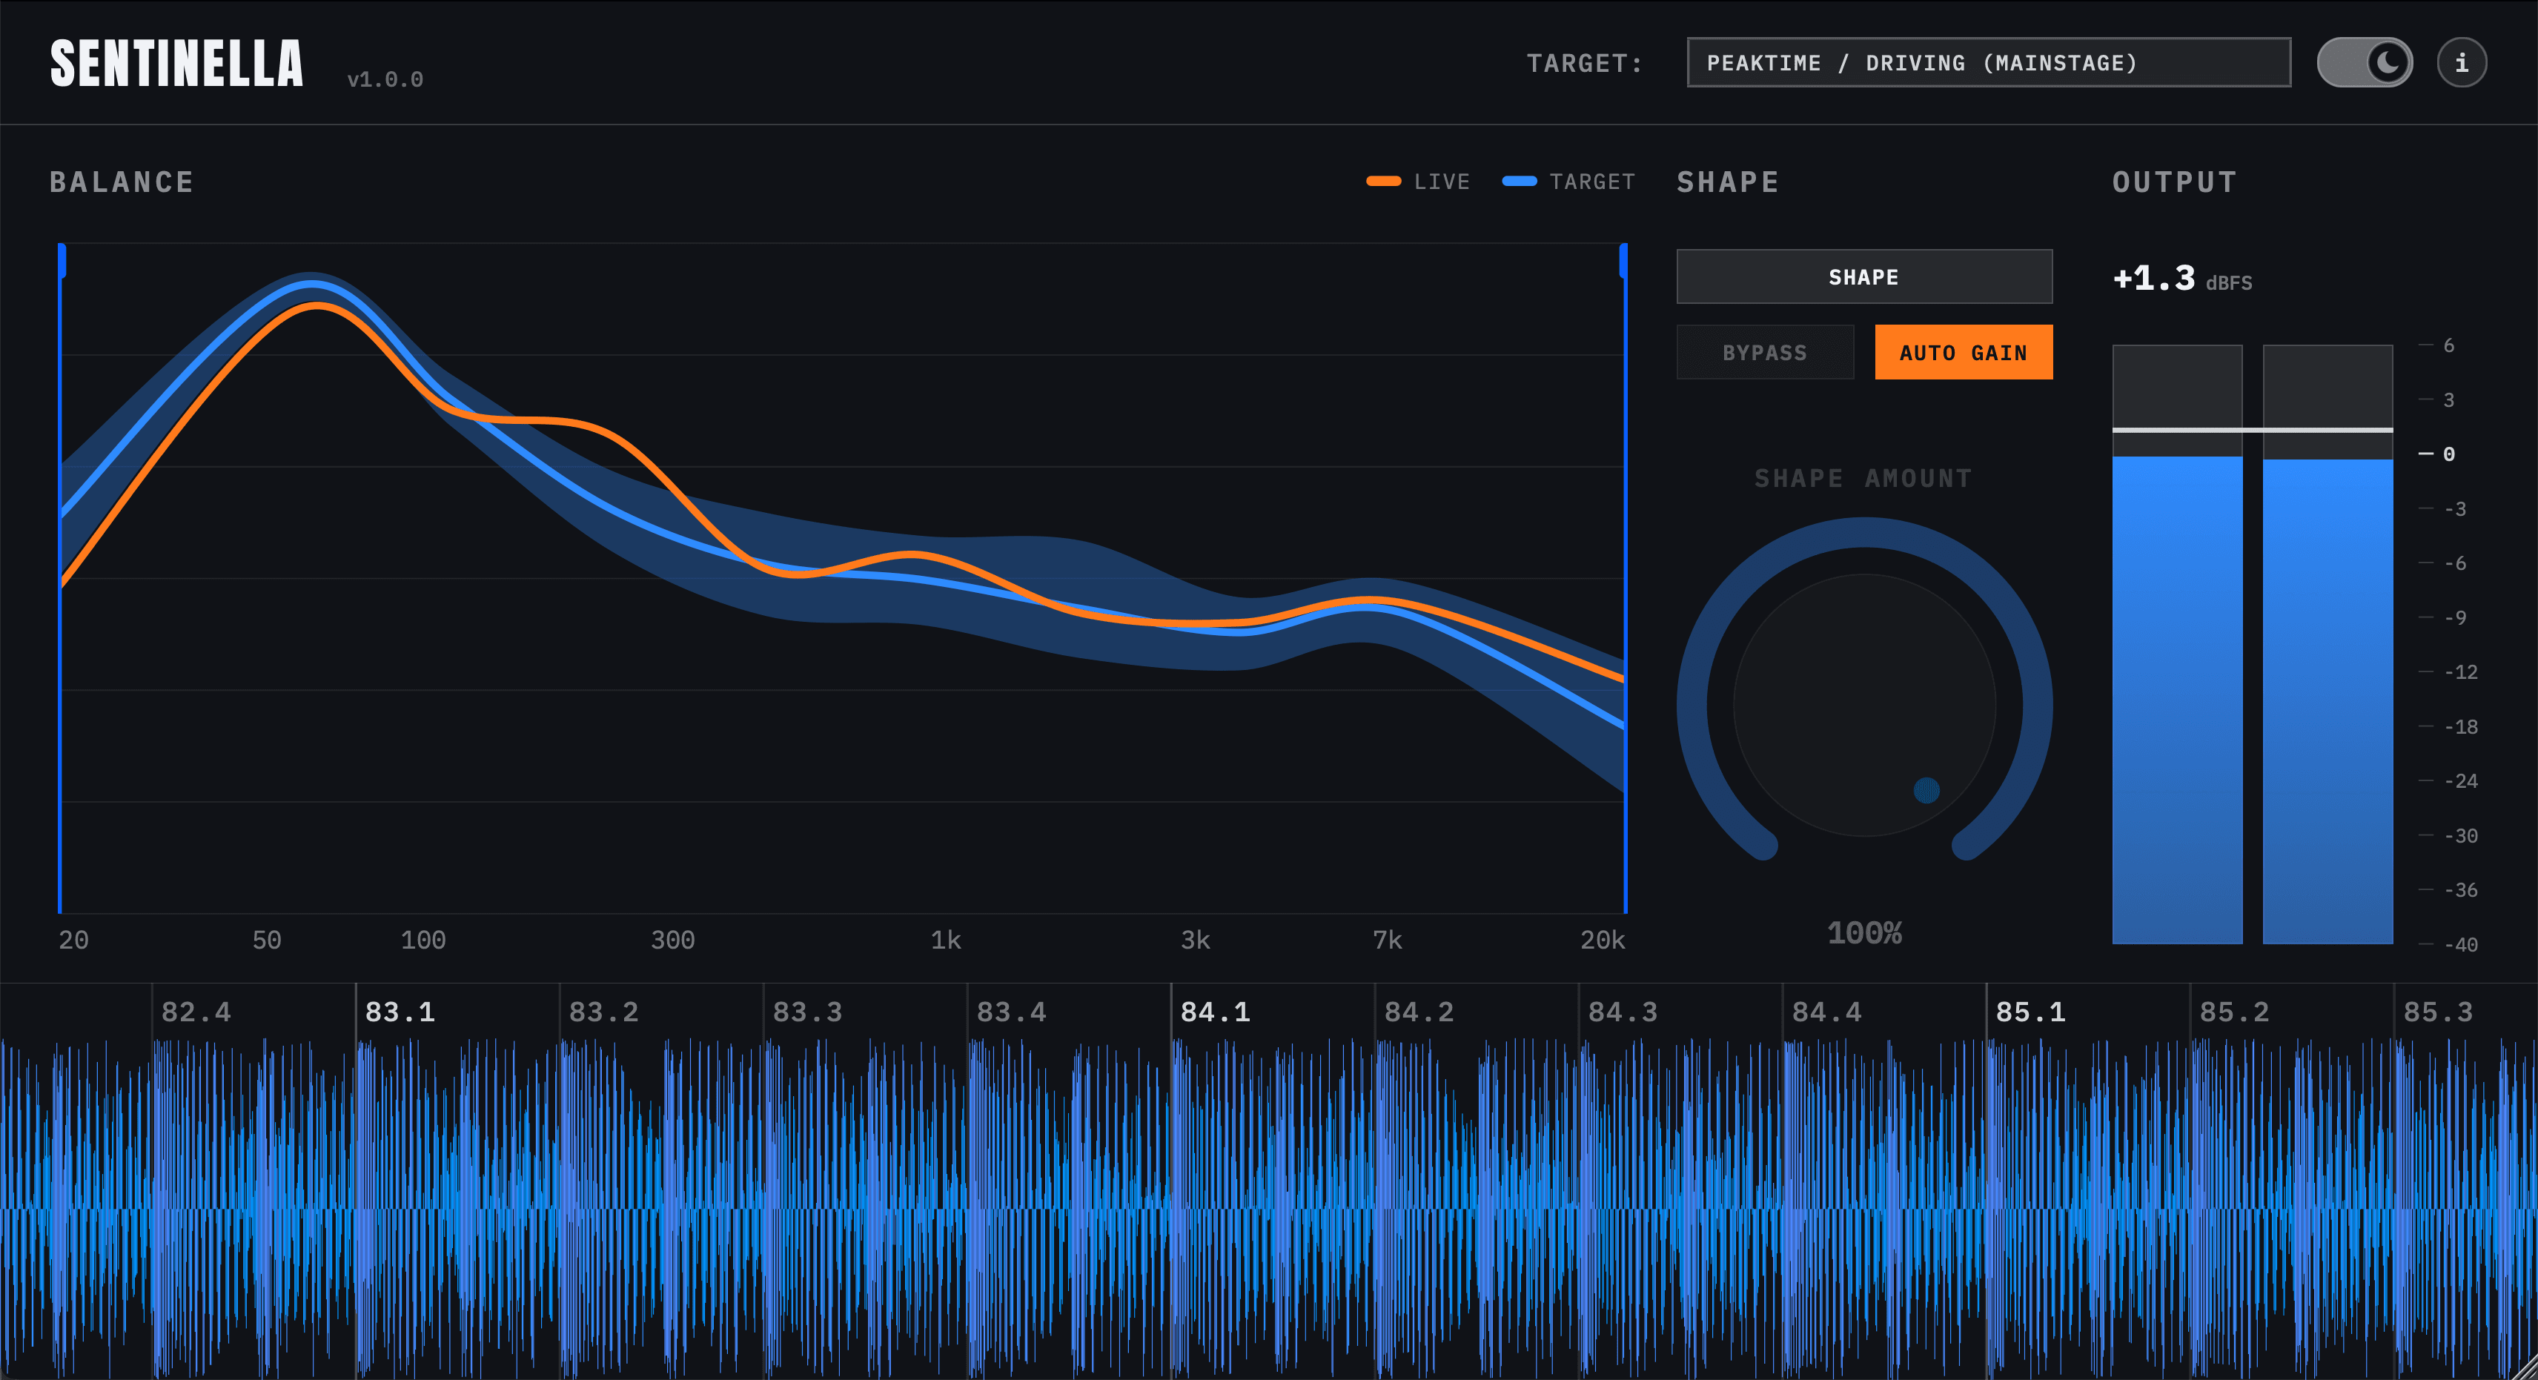This screenshot has height=1380, width=2538.
Task: Click the 100 frequency axis label
Action: click(x=423, y=940)
